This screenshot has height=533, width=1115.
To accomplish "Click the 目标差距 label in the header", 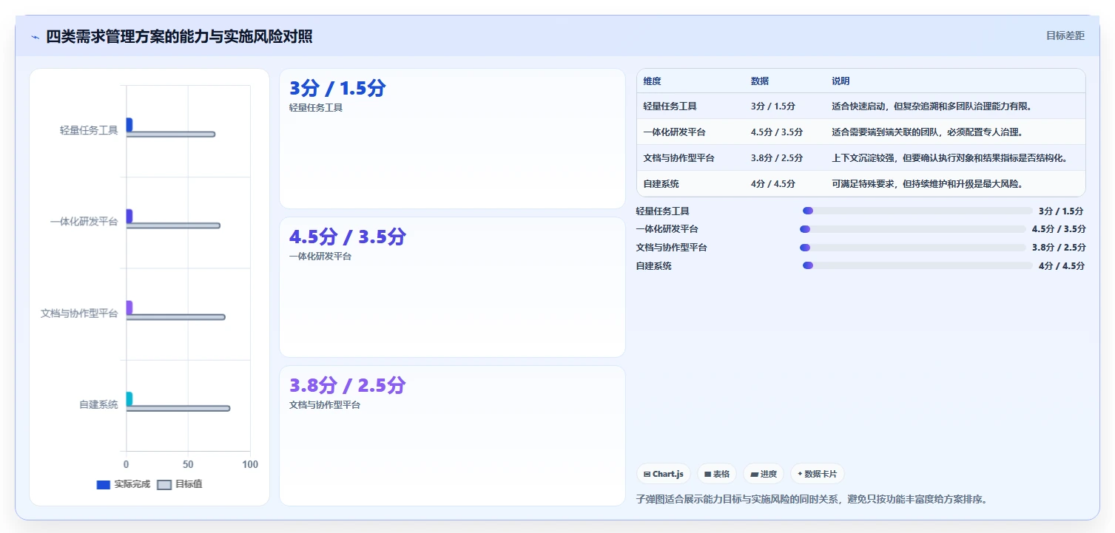I will 1065,35.
